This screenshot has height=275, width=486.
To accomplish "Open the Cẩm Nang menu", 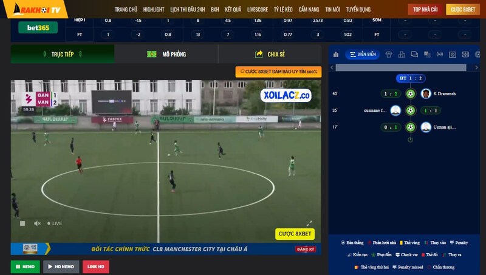I will point(309,10).
